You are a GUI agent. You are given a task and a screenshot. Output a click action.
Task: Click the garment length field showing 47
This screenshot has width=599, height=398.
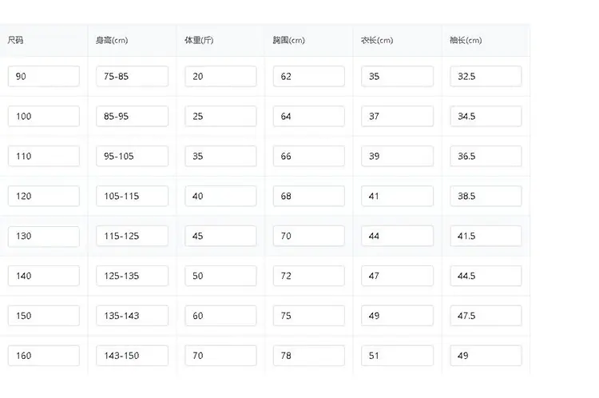click(397, 276)
